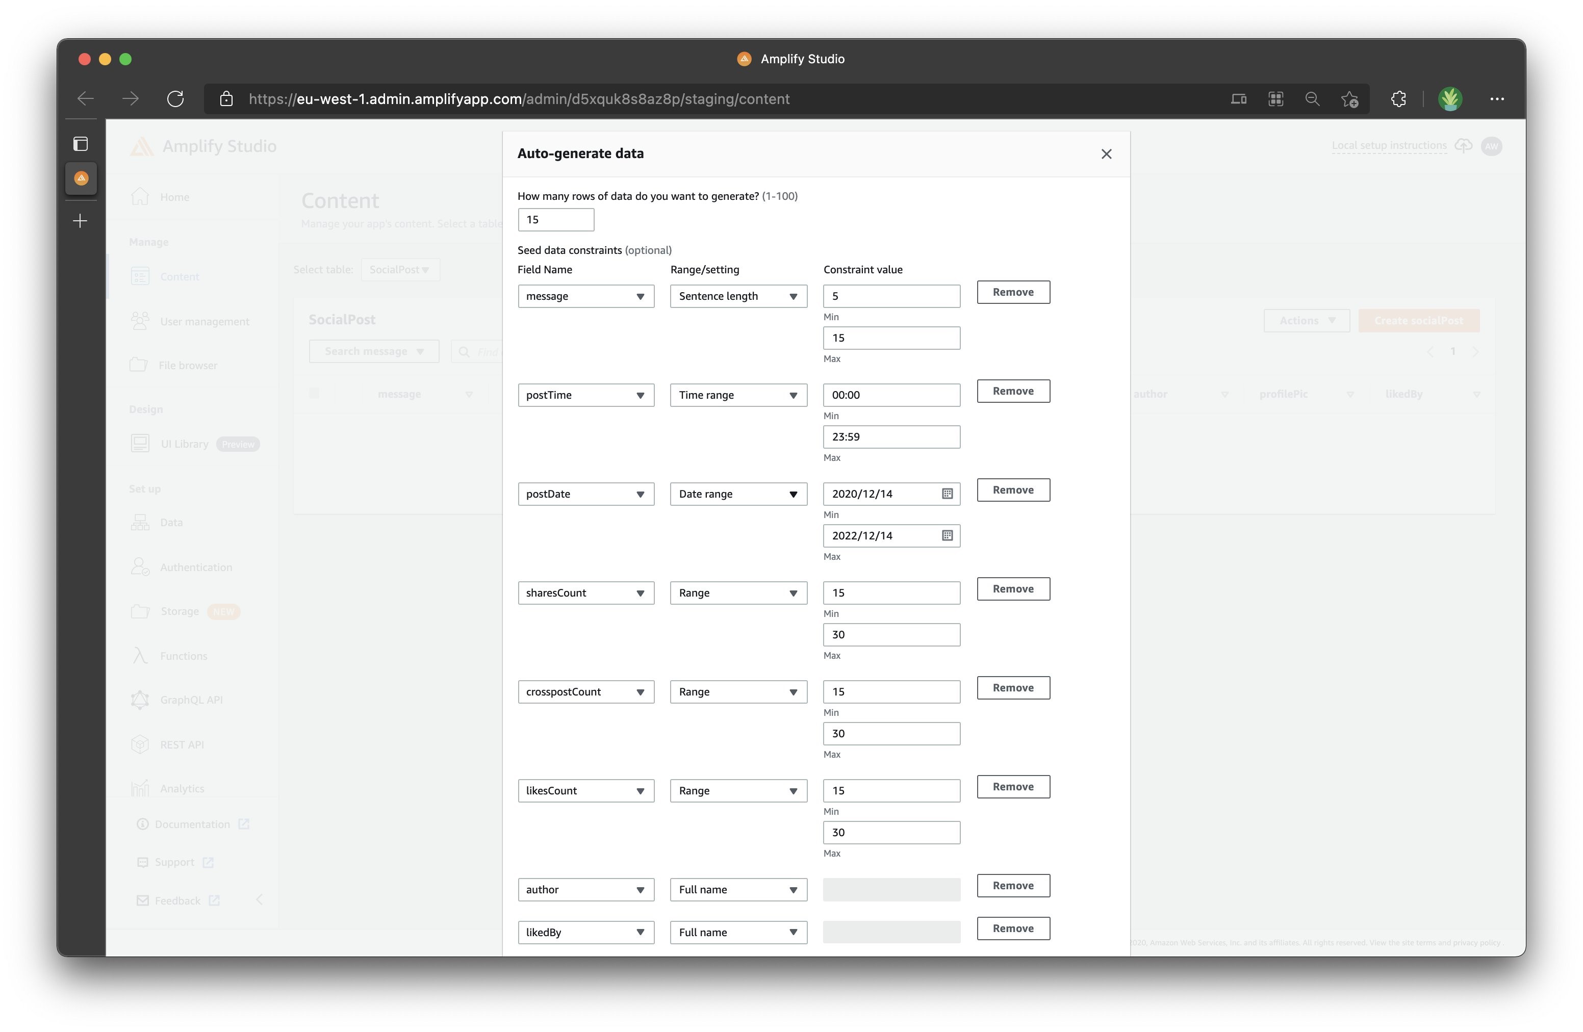Expand the postDate Range/setting dropdown
1583x1032 pixels.
click(736, 493)
